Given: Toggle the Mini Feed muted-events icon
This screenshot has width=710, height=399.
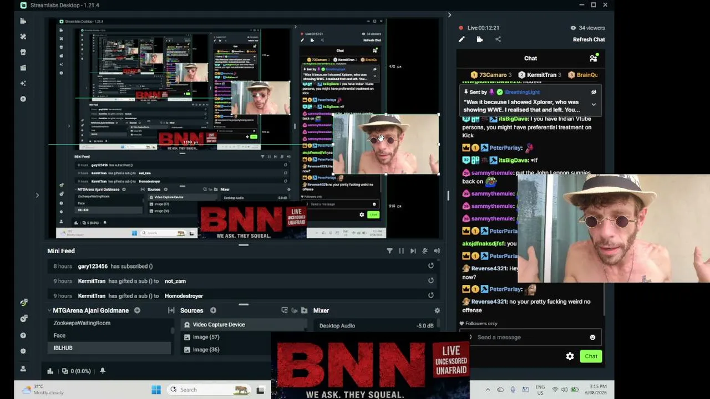Looking at the screenshot, I should [425, 251].
